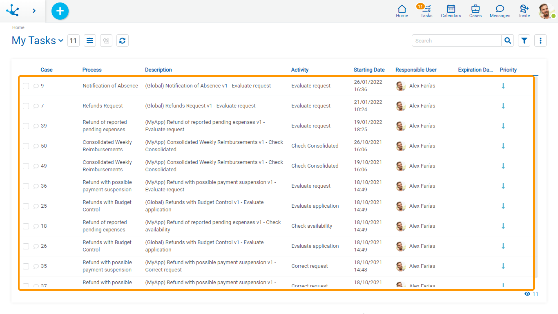
Task: Expand the side menu chevron
Action: pos(34,11)
